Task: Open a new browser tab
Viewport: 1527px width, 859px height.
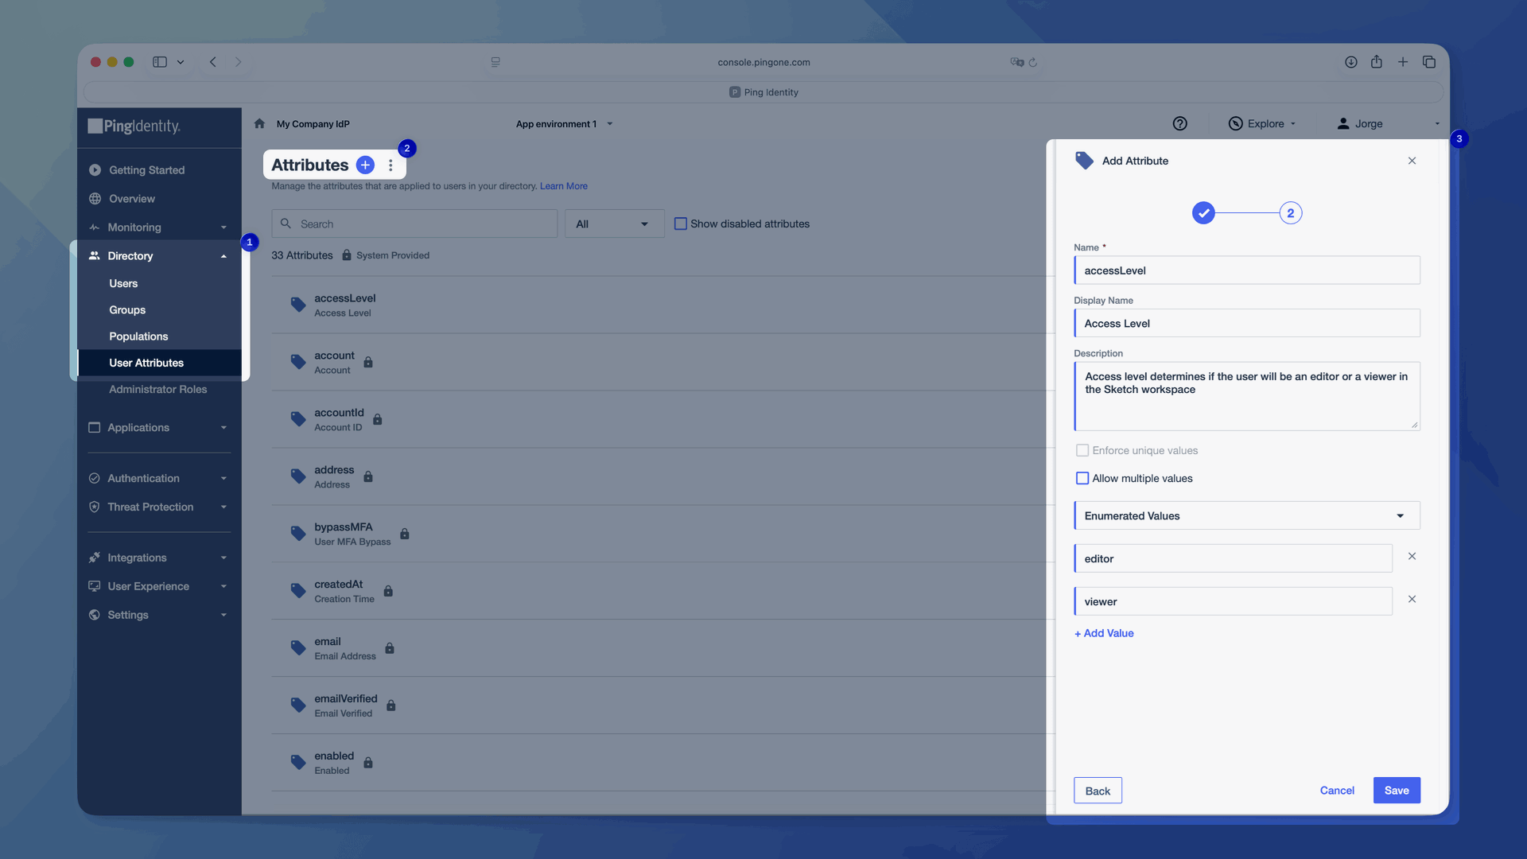Action: click(x=1403, y=62)
